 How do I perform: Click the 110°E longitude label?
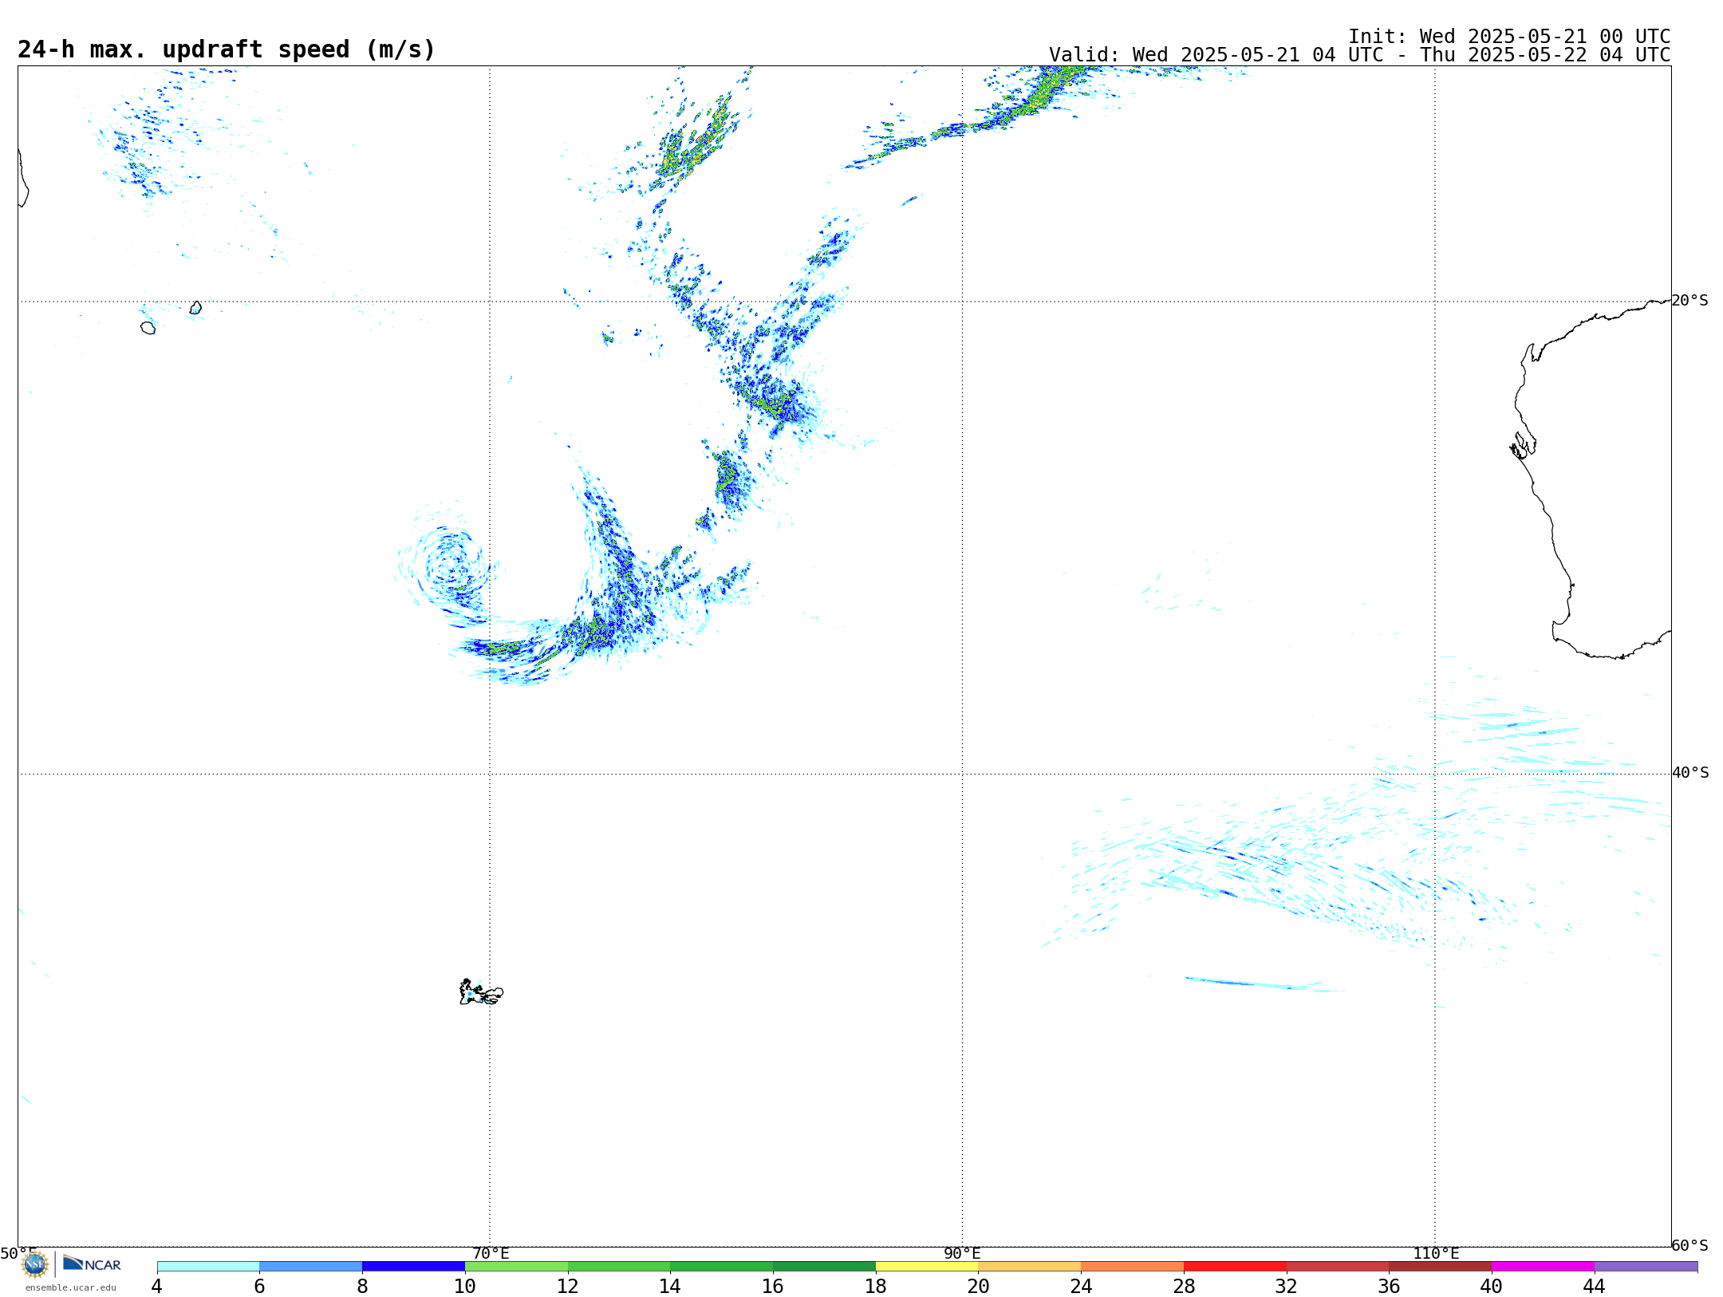1436,1253
